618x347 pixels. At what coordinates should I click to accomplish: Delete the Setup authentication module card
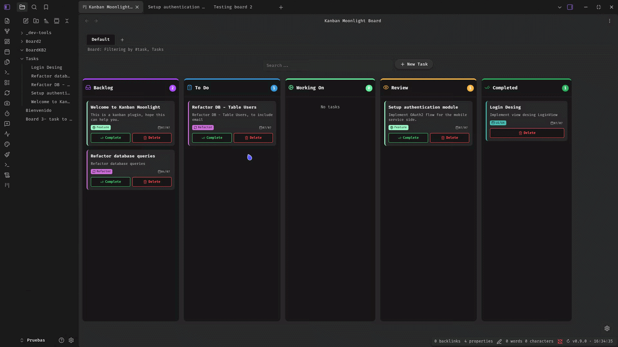coord(449,138)
